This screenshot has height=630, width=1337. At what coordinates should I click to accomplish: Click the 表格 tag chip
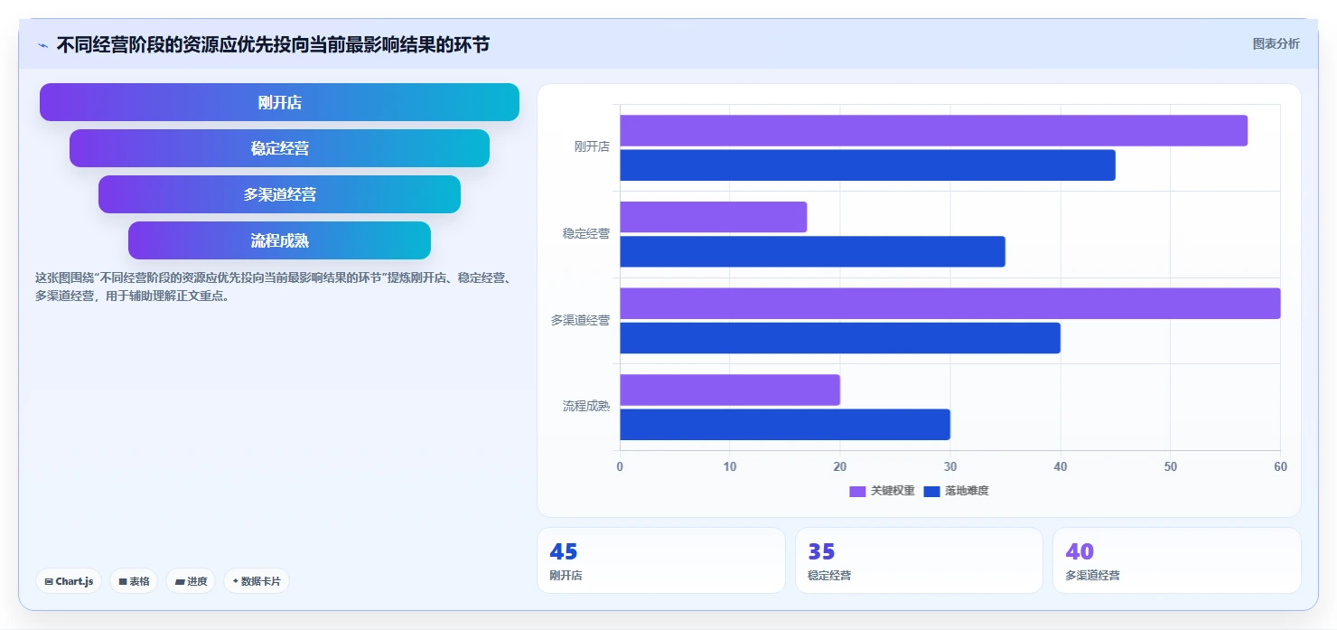[134, 581]
